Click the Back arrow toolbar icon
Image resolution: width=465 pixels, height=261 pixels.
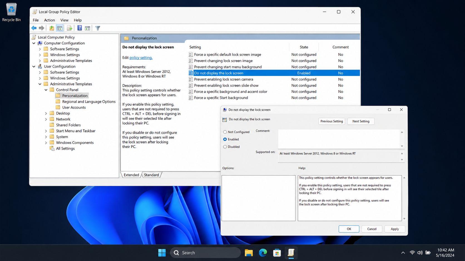click(34, 28)
